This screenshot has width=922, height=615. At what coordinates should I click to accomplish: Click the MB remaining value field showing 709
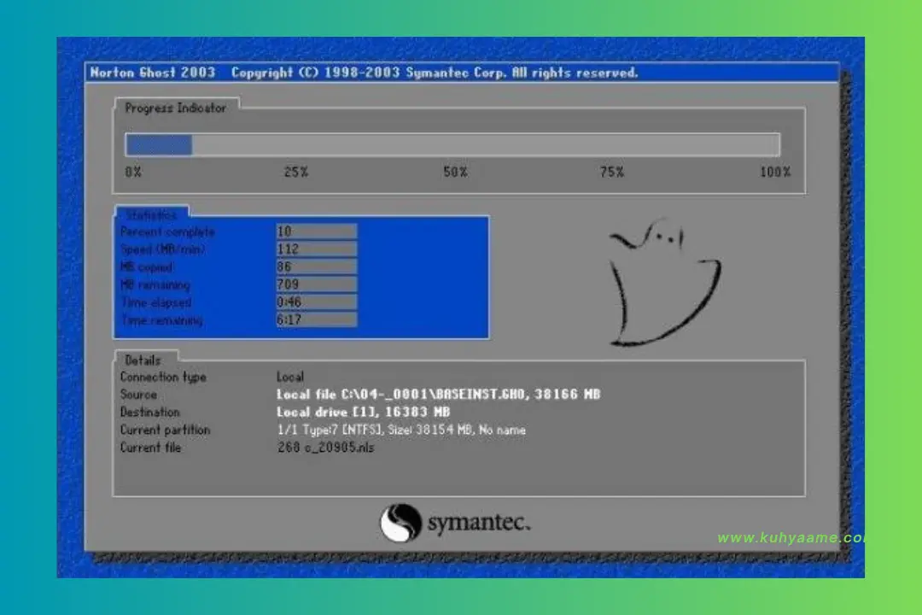[317, 284]
